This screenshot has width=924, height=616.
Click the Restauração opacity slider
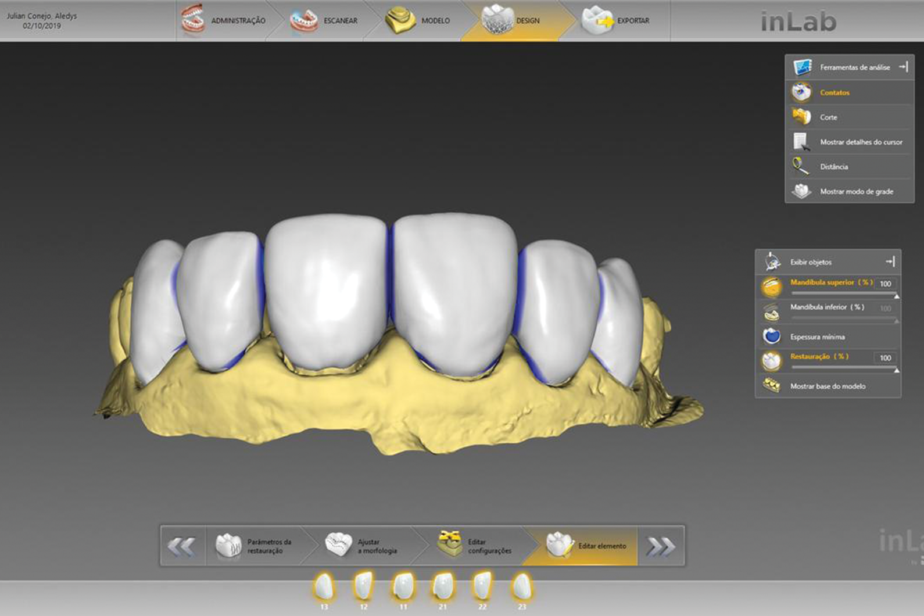click(843, 368)
